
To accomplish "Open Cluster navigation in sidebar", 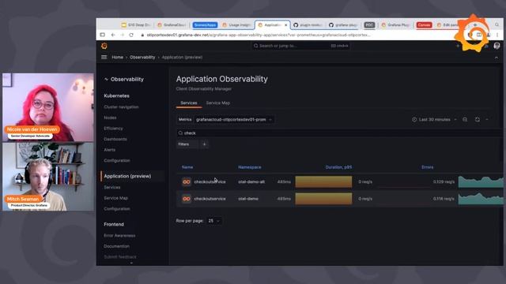I will [121, 107].
